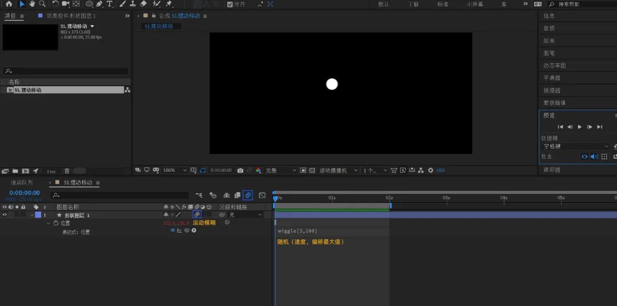
Task: Toggle mask and shape path visibility
Action: point(203,170)
